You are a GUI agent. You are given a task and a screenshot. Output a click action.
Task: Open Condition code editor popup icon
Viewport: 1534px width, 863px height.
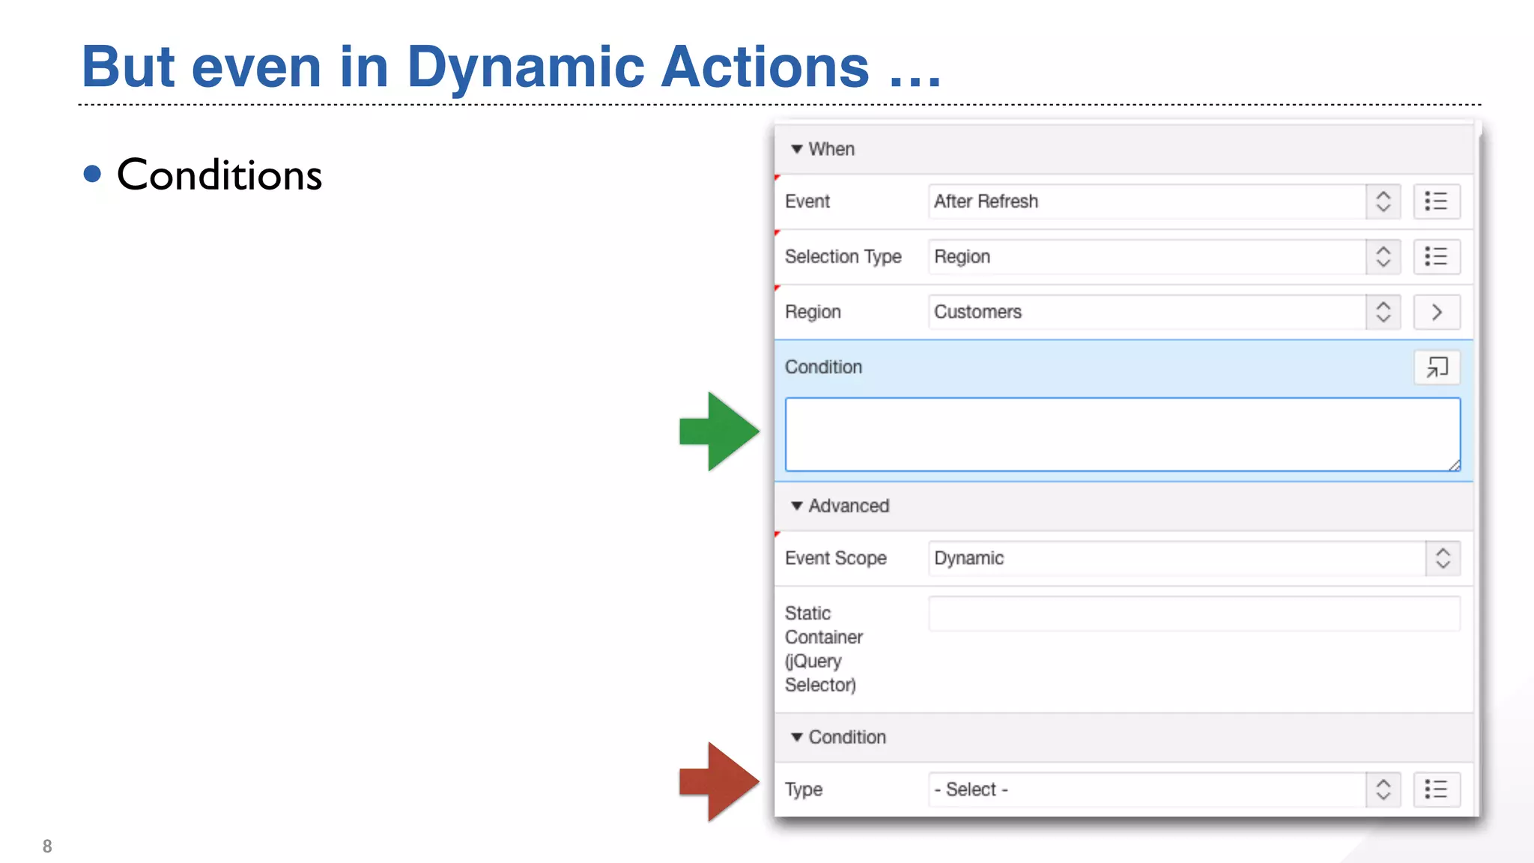[1437, 368]
